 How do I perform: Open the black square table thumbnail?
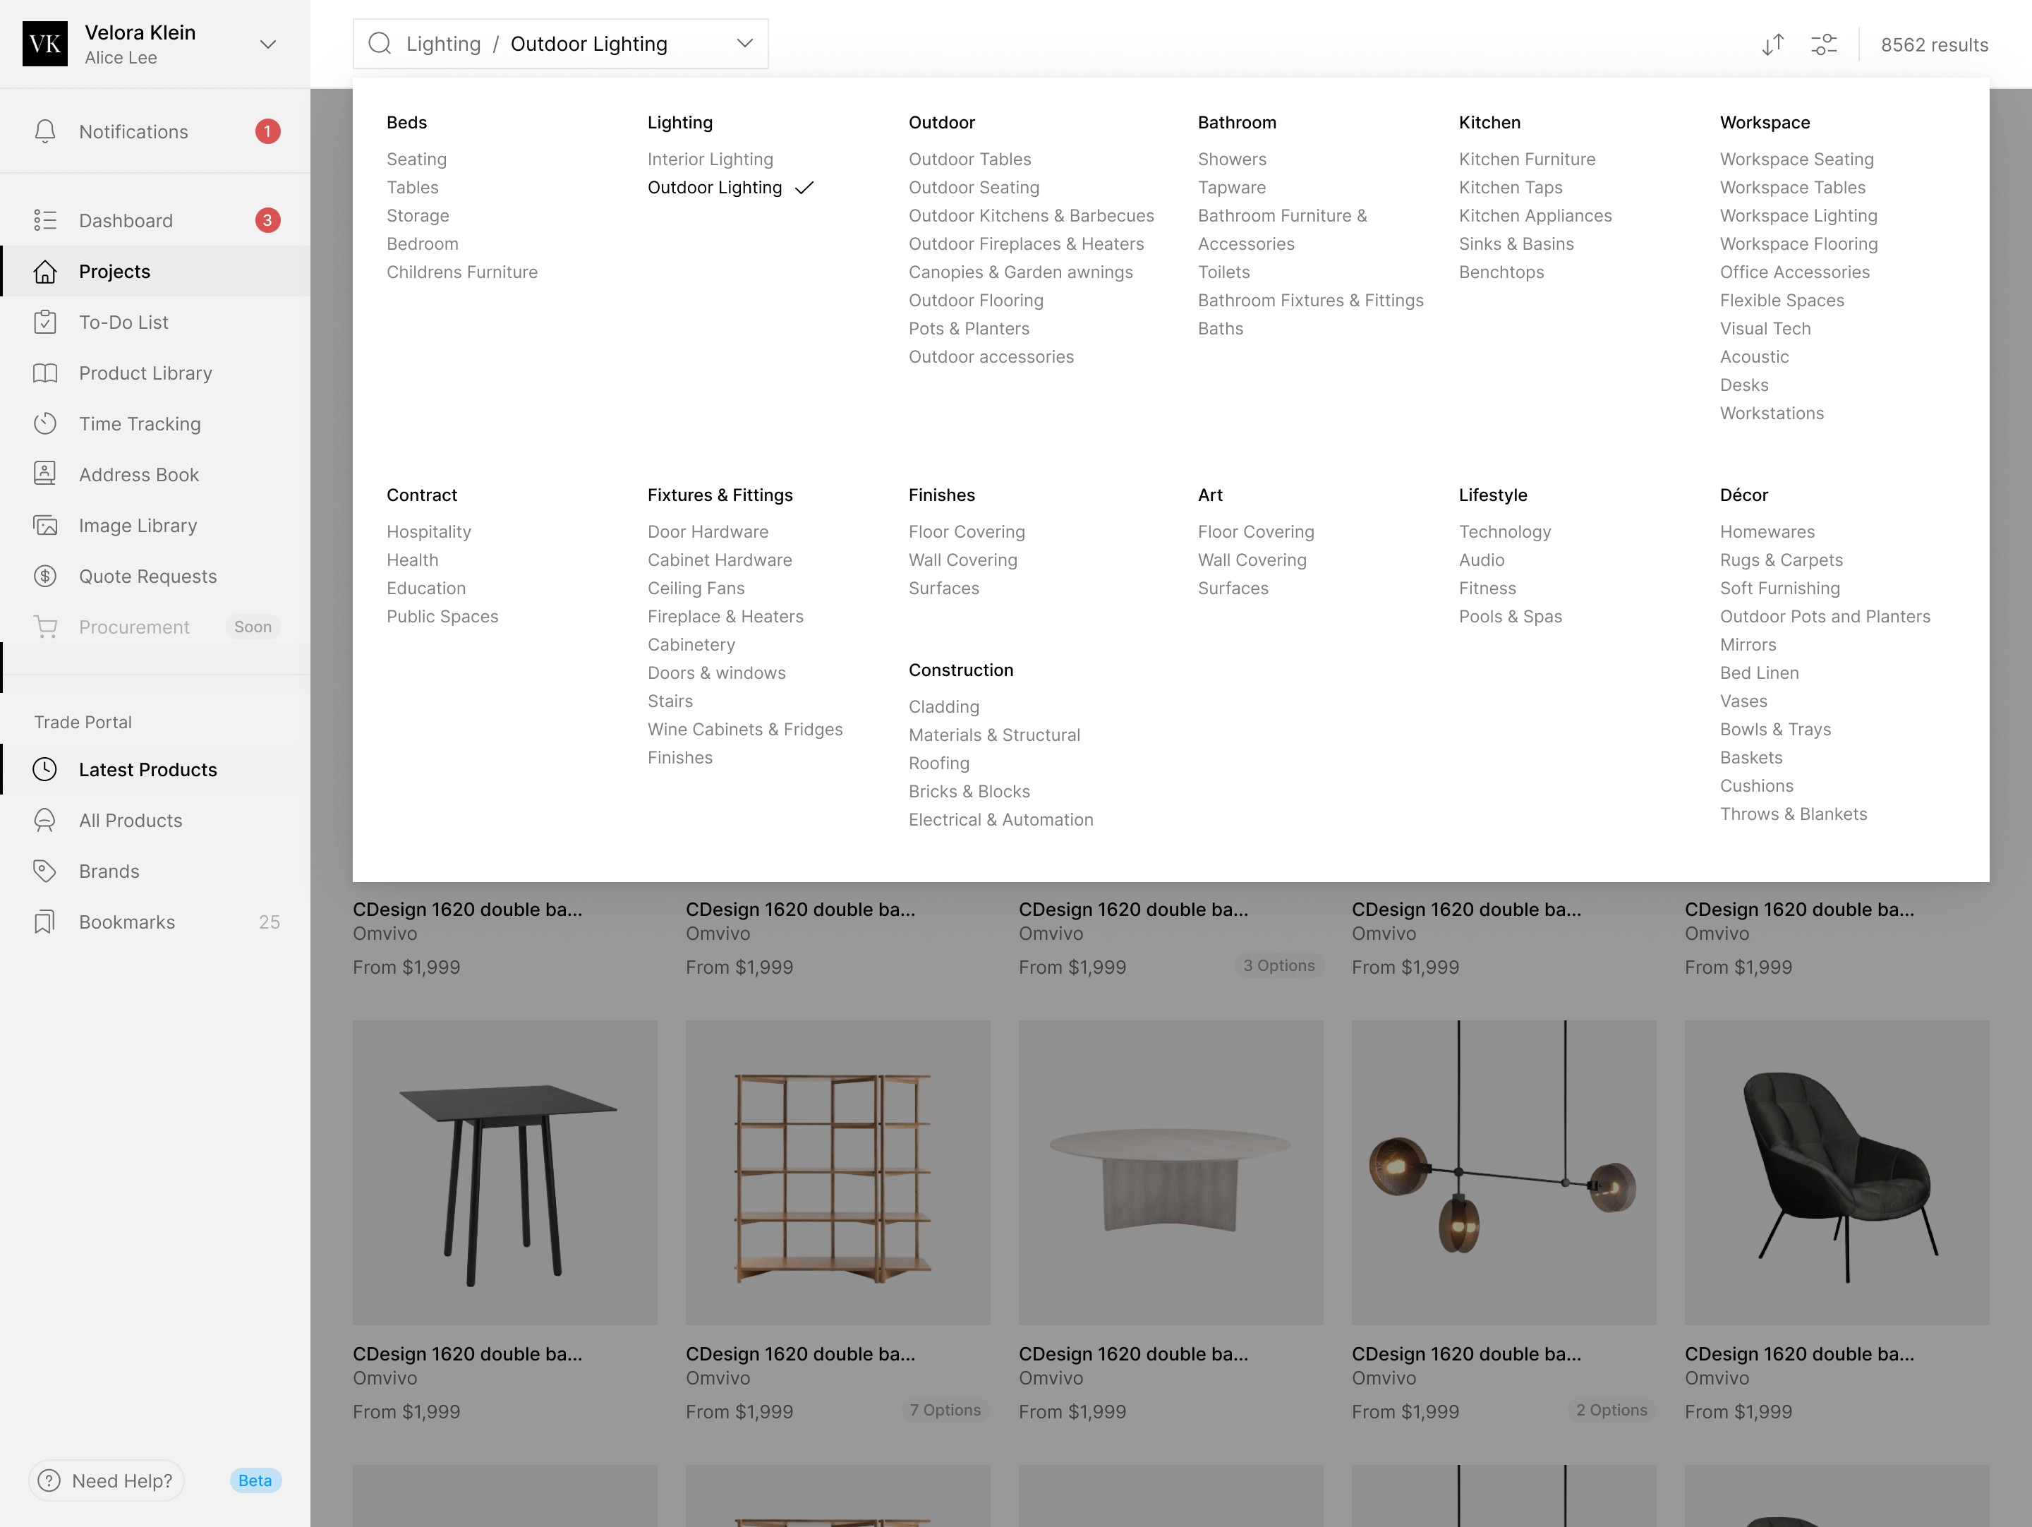505,1171
